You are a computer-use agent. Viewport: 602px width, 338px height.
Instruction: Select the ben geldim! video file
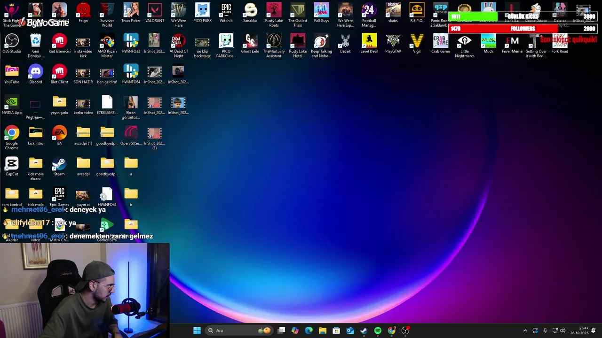point(107,75)
